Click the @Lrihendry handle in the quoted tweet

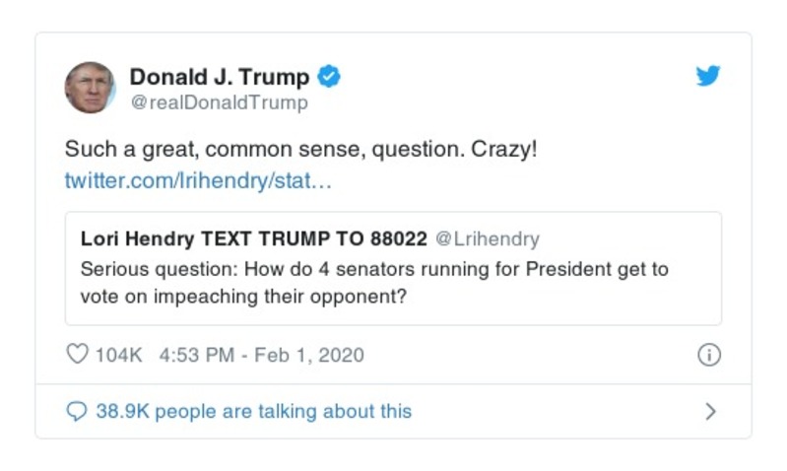coord(488,239)
